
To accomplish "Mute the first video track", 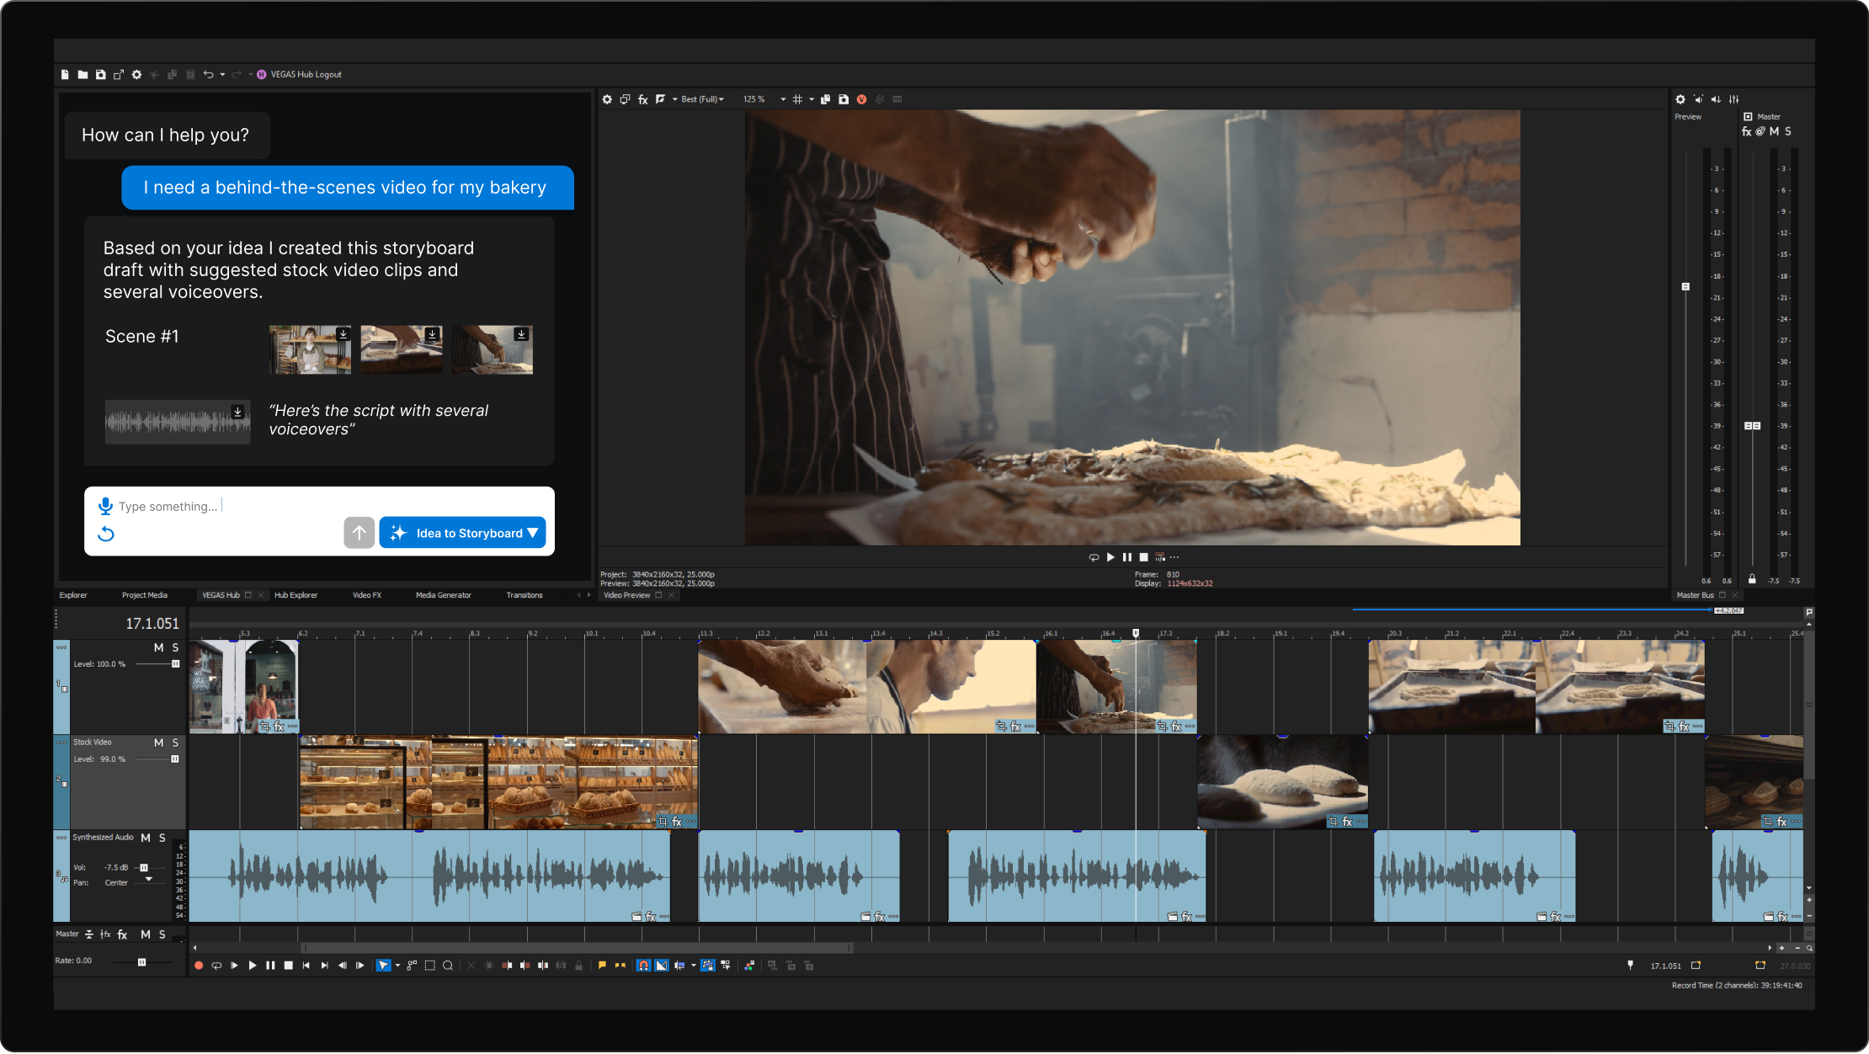I will 158,647.
